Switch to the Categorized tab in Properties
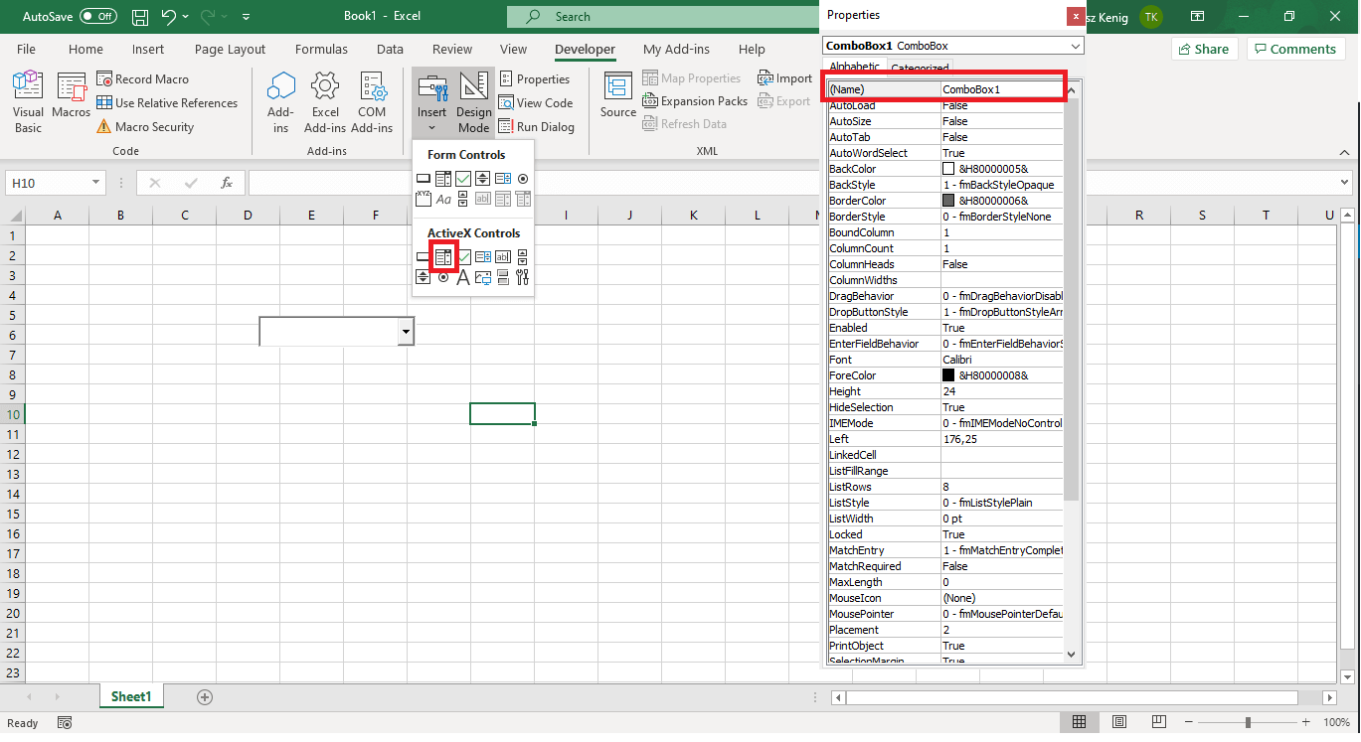Image resolution: width=1361 pixels, height=742 pixels. [919, 67]
